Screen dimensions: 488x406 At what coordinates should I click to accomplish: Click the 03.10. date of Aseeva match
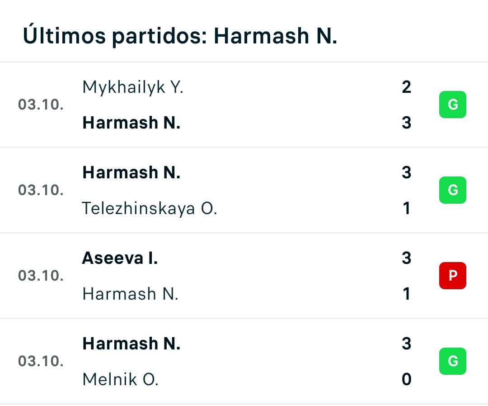(41, 276)
